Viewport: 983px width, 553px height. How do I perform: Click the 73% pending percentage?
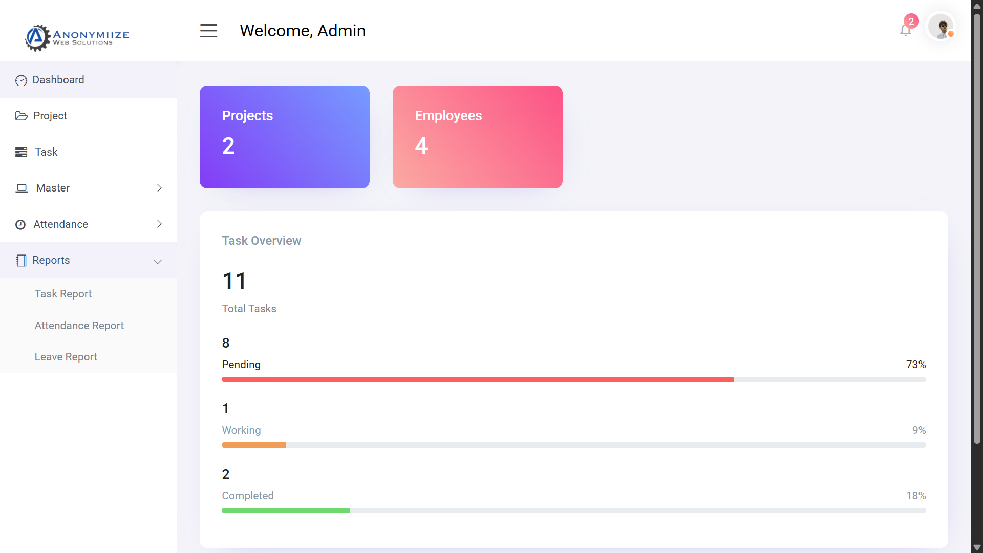[x=916, y=365]
